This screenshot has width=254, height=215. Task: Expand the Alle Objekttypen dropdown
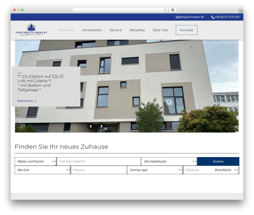[169, 161]
